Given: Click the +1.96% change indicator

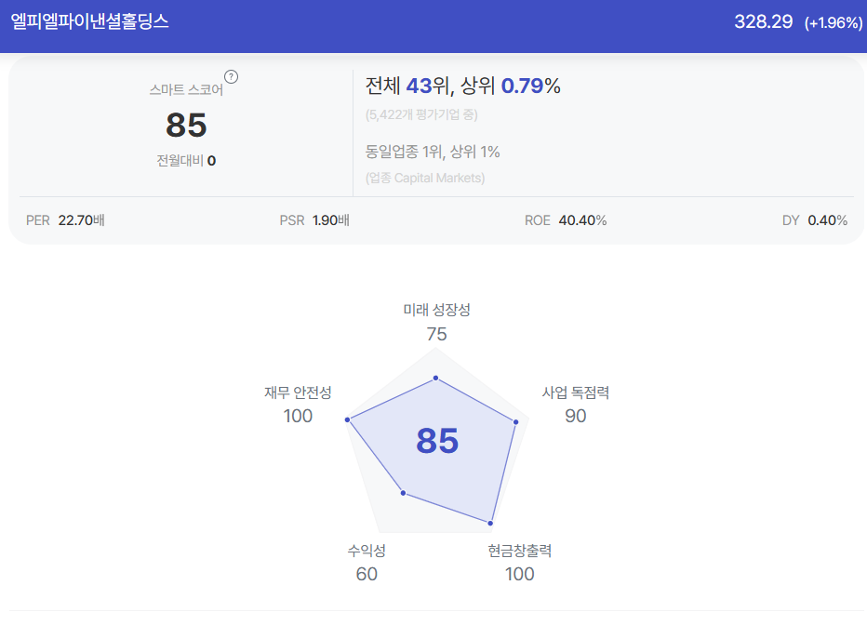Looking at the screenshot, I should point(834,22).
